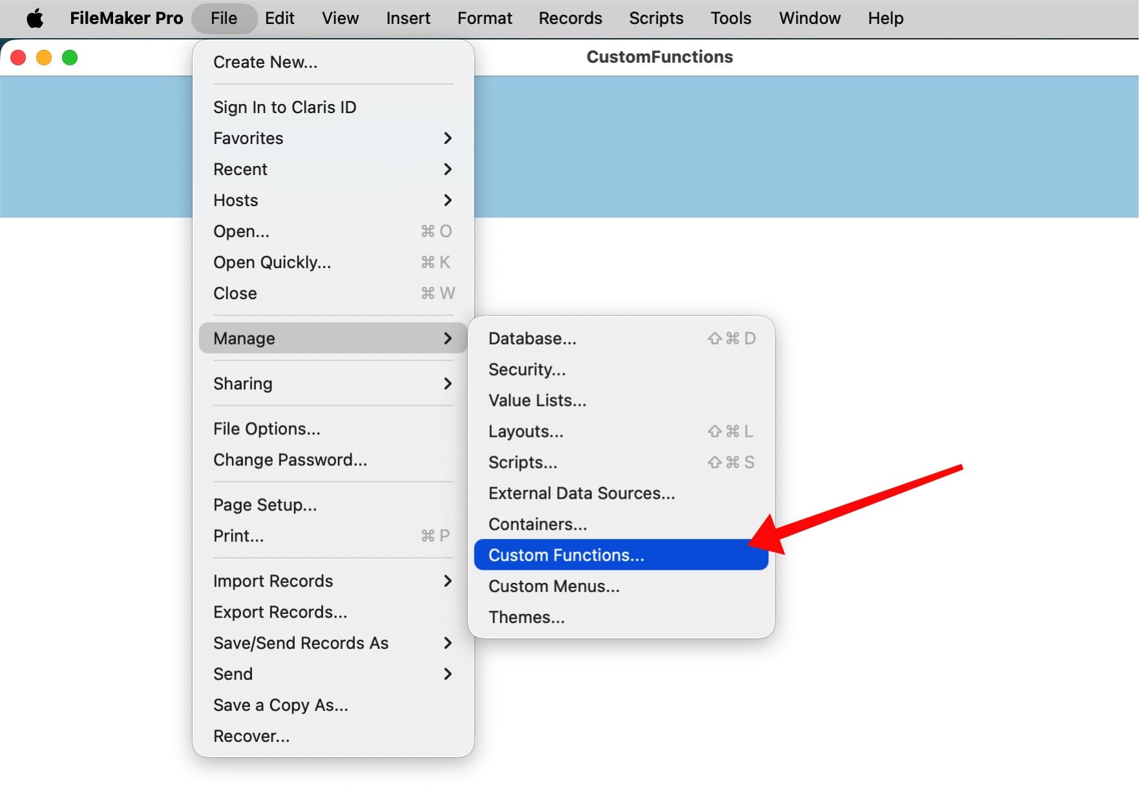The image size is (1140, 800).
Task: Open the Records menu
Action: tap(570, 18)
